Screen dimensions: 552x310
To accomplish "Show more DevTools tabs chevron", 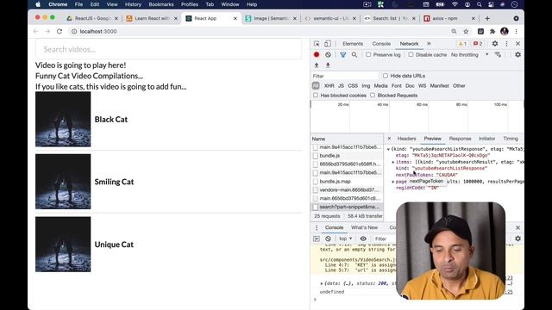I will [x=429, y=44].
